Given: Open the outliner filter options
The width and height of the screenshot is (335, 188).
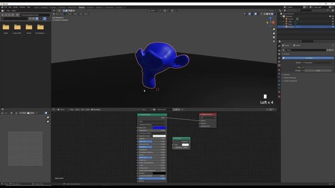Looking at the screenshot, I should 328,10.
